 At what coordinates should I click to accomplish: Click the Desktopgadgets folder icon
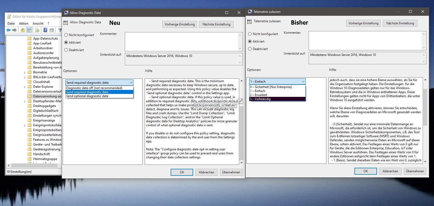tap(29, 106)
